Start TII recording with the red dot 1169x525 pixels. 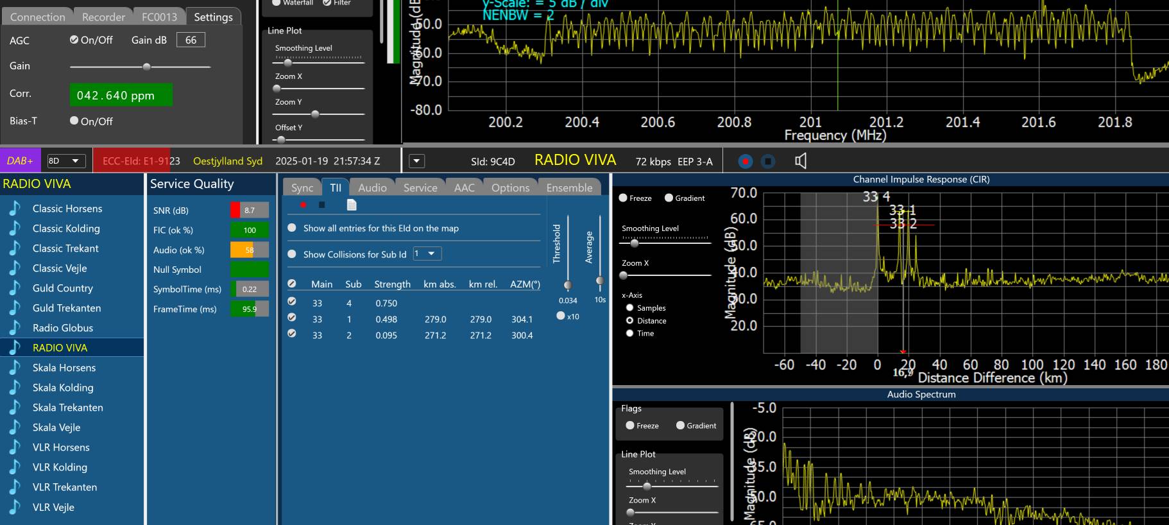click(303, 205)
